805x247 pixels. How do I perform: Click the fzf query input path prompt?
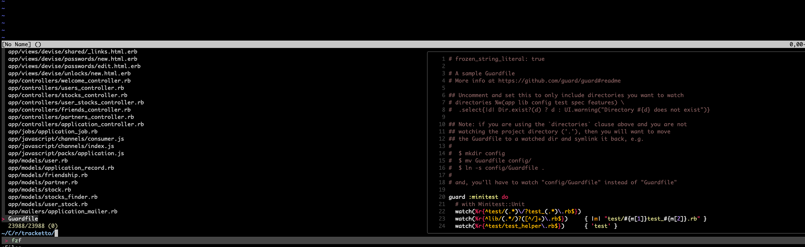(x=28, y=233)
